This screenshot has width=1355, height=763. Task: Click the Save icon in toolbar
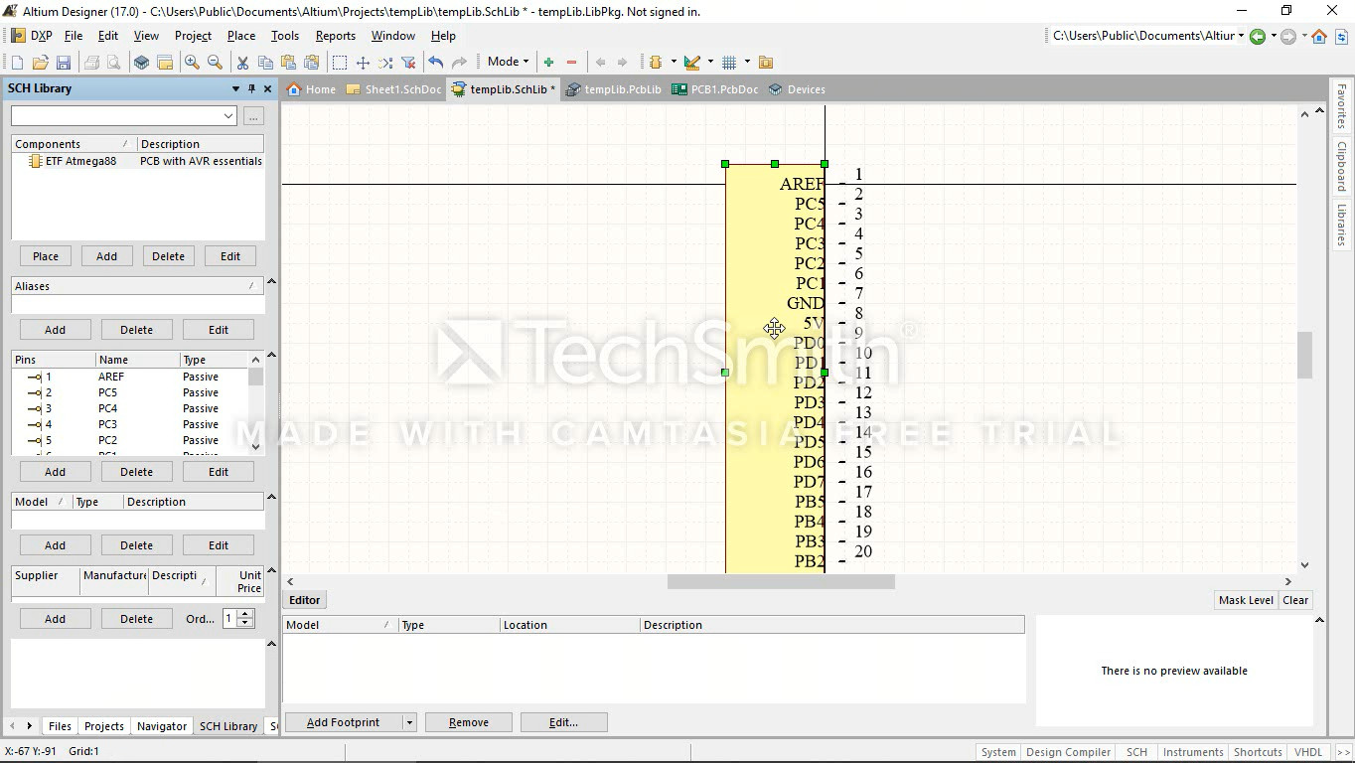coord(63,63)
